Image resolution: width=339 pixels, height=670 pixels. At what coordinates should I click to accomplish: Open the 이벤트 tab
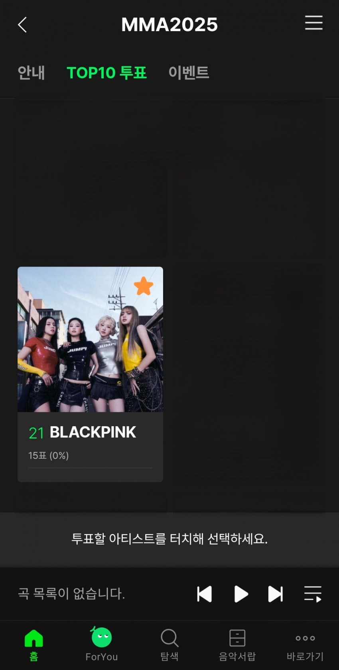[x=189, y=73]
